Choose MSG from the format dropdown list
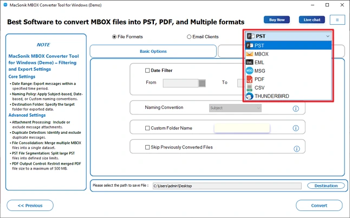This screenshot has height=218, width=350. coord(288,71)
